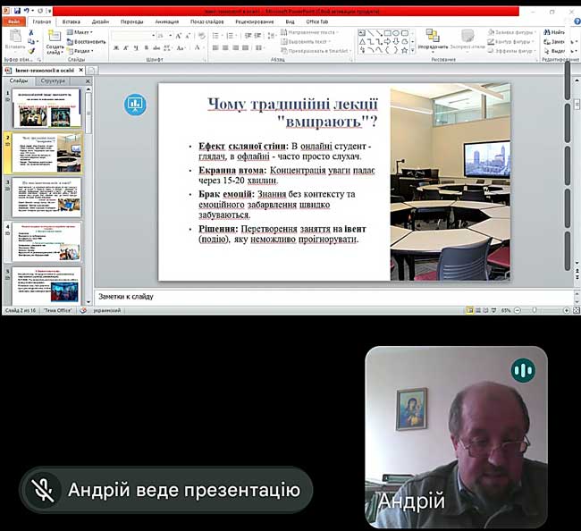Screen dimensions: 581x531
Task: Click the audio indicator on Андрій's video
Action: pyautogui.click(x=522, y=370)
